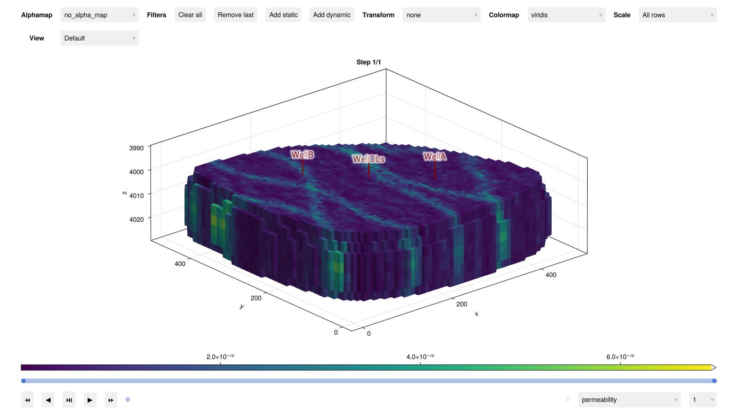The height and width of the screenshot is (415, 738).
Task: Click the WellObs marker in the plot
Action: click(369, 159)
